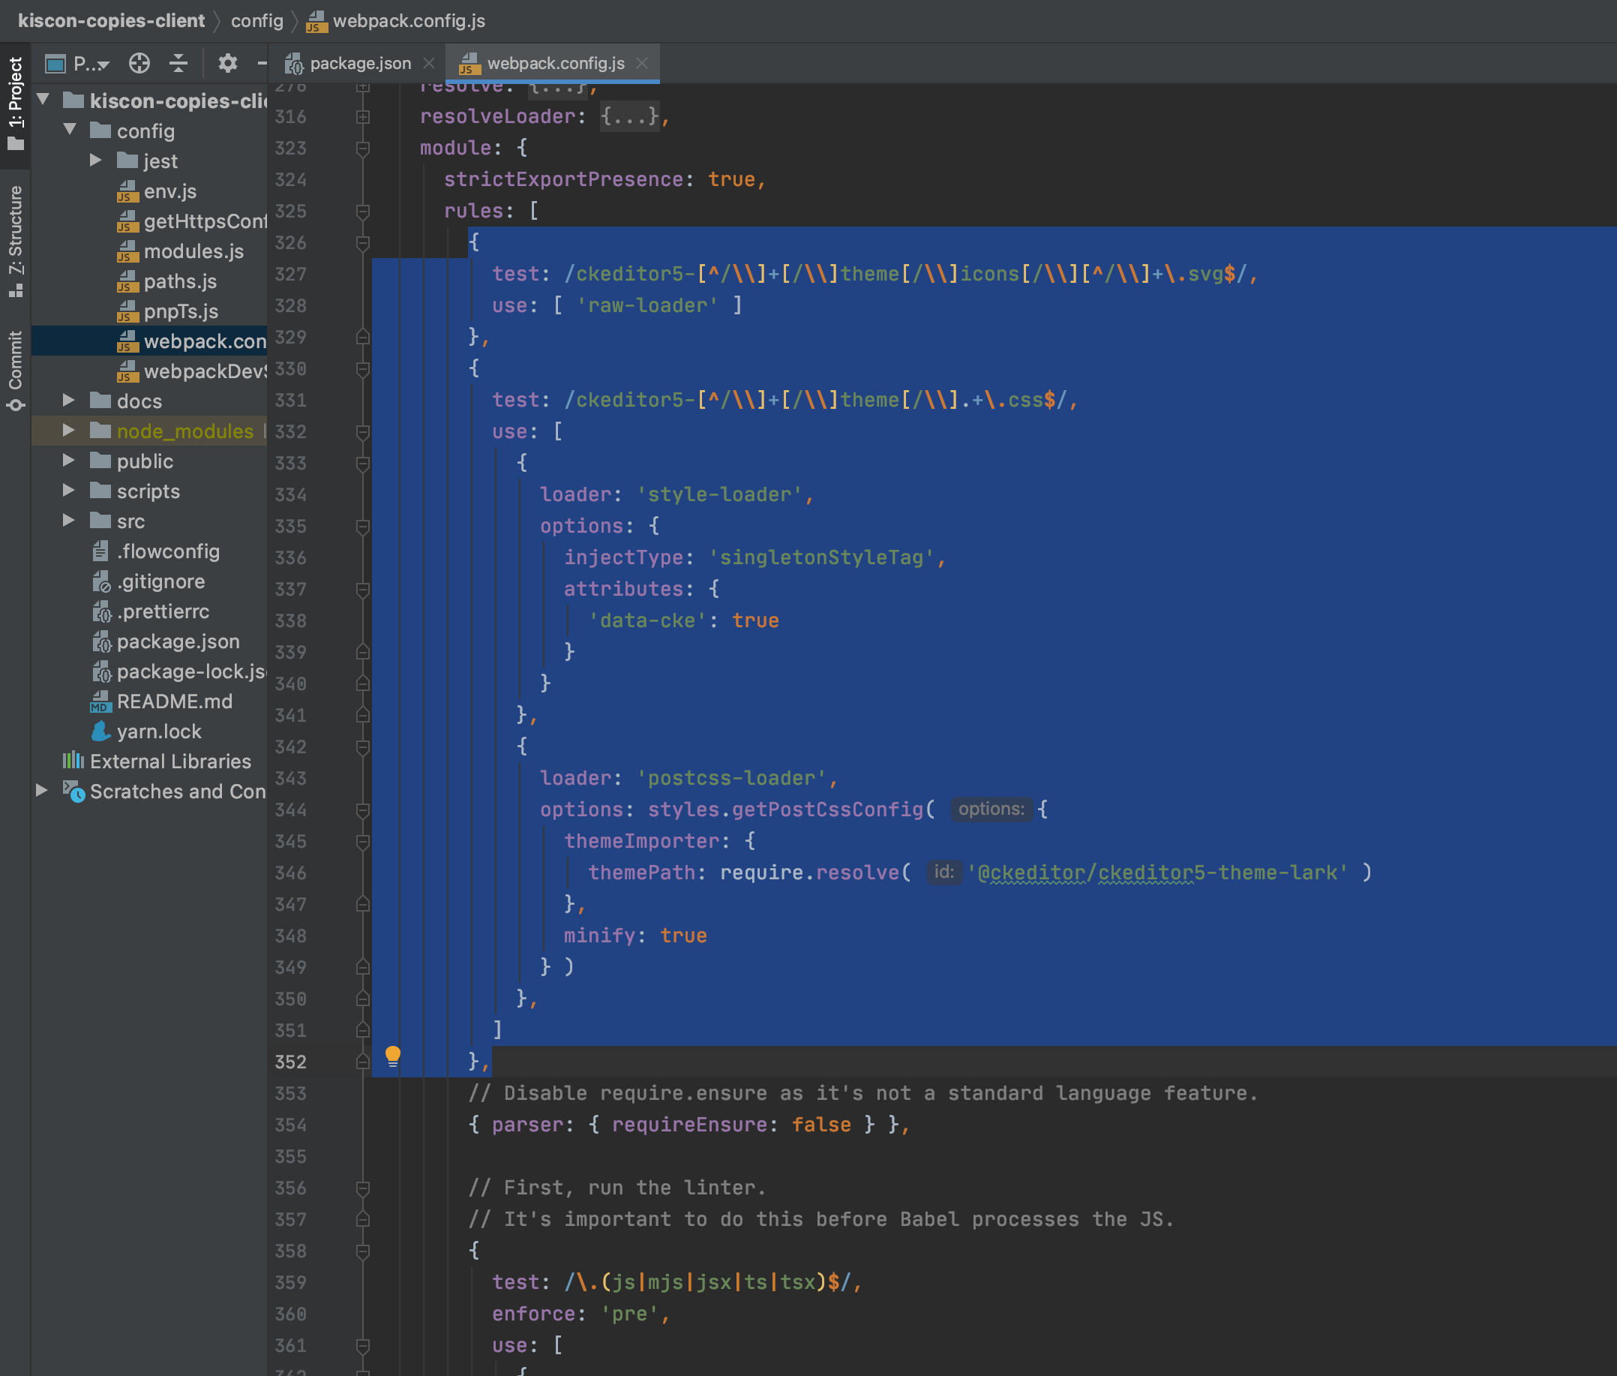The image size is (1617, 1376).
Task: Expand the node_modules folder
Action: coord(68,431)
